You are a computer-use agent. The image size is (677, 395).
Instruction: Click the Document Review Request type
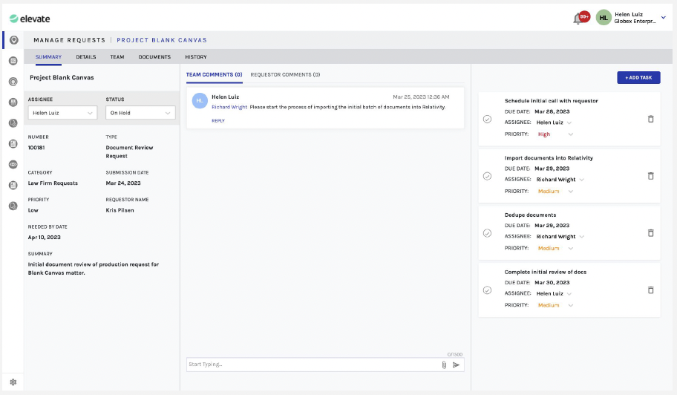click(x=129, y=152)
